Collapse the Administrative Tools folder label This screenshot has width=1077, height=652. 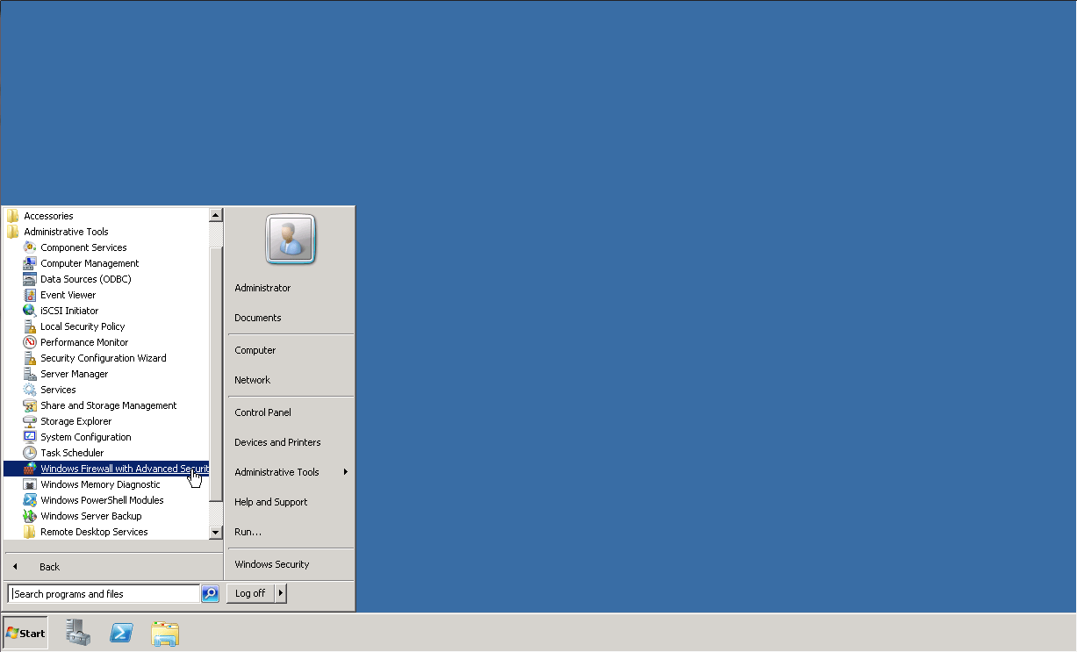coord(66,232)
